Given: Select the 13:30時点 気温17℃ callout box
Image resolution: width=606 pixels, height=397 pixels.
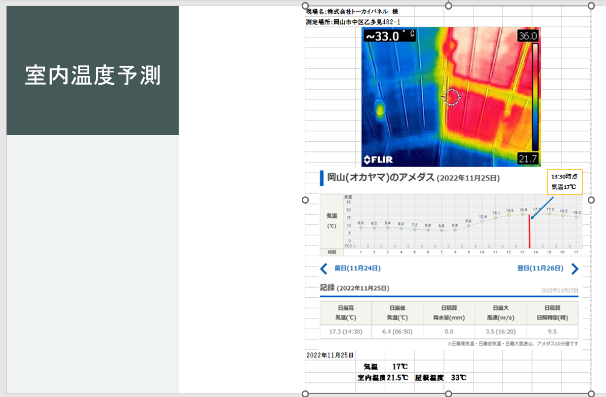Looking at the screenshot, I should [564, 182].
